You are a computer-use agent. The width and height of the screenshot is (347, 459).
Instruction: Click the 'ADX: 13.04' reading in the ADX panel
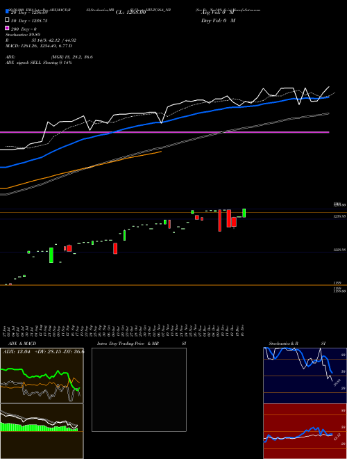point(17,352)
